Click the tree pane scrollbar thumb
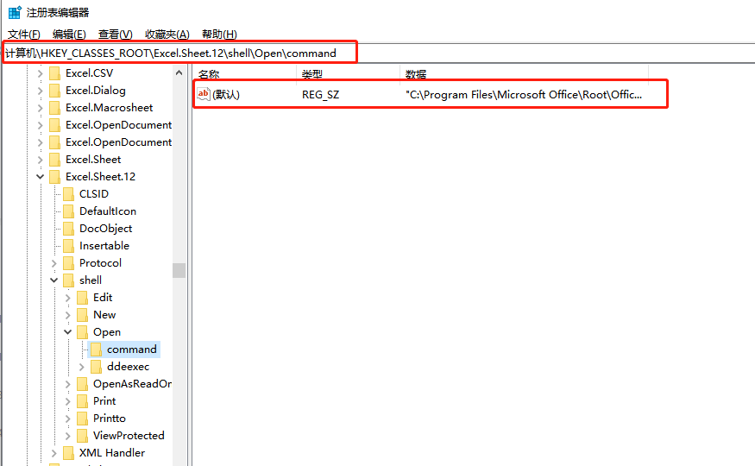 click(x=179, y=271)
